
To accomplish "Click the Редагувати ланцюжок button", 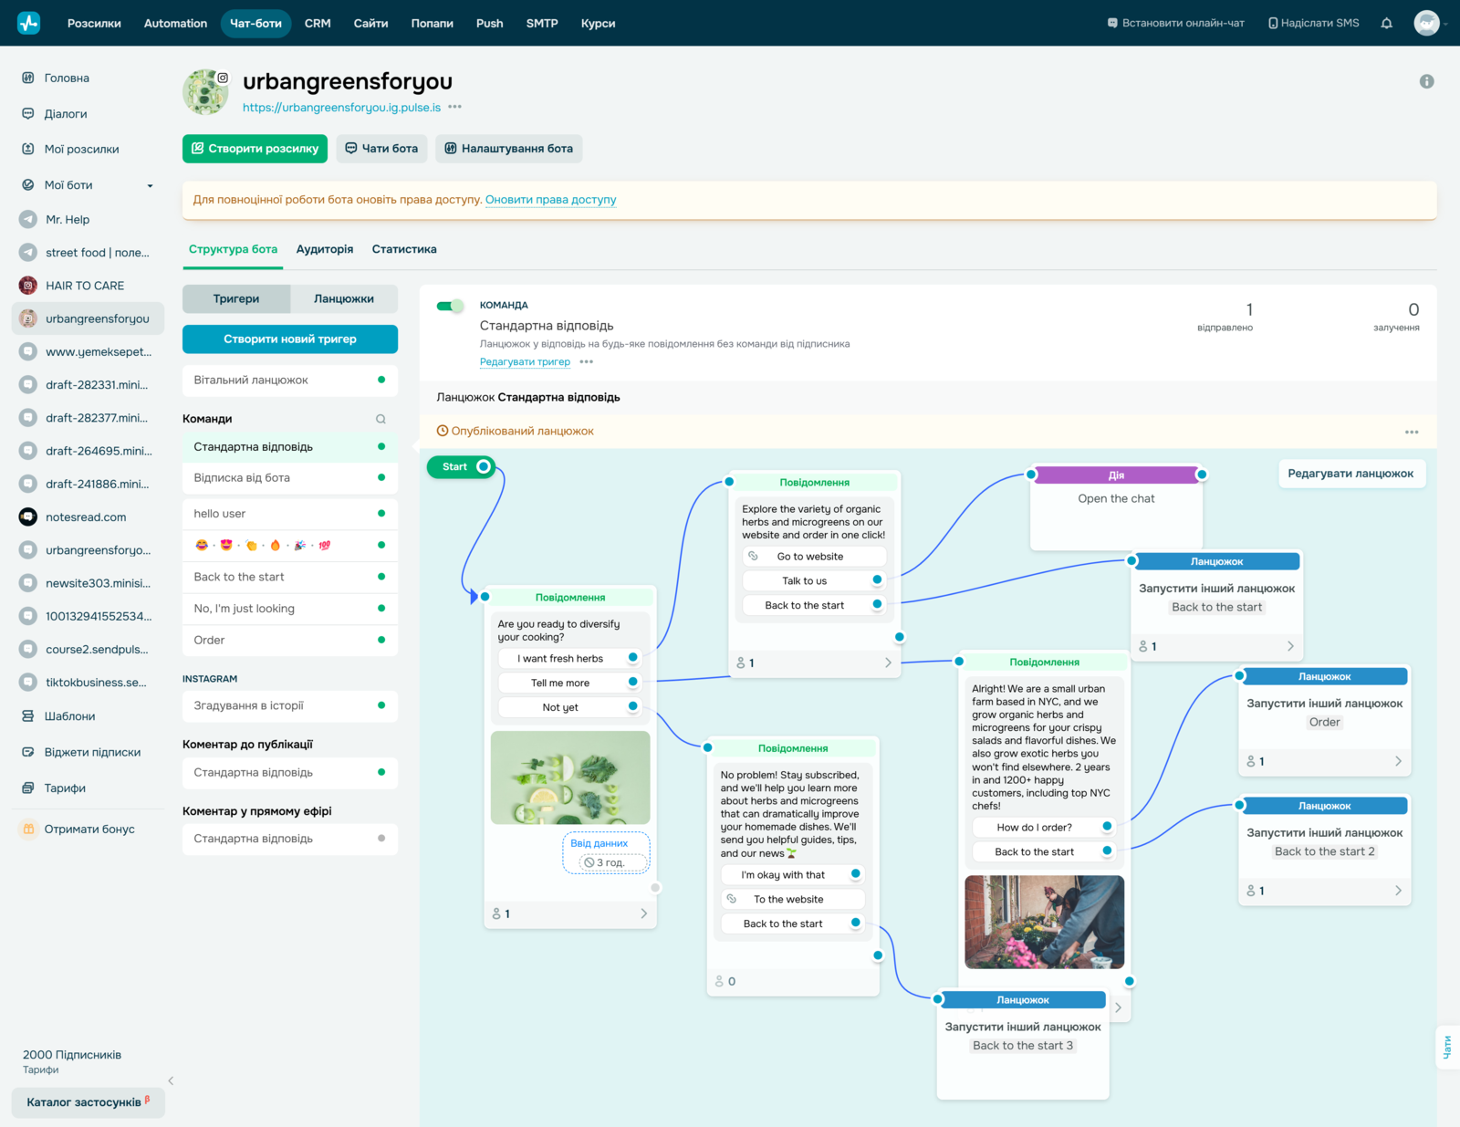I will 1350,474.
